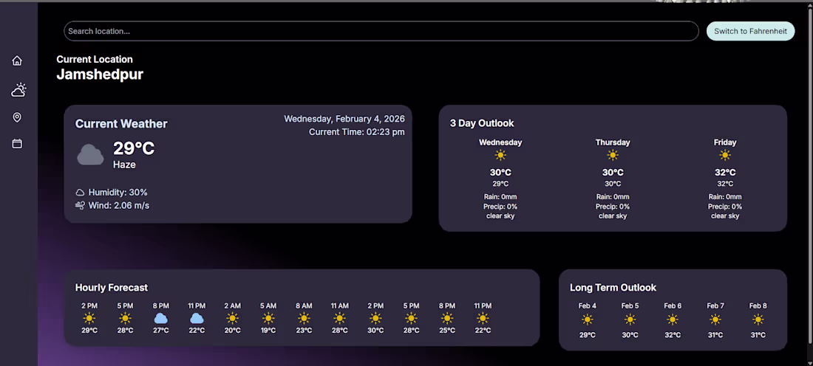Click Thursday's Rain: 0mm text
The image size is (813, 366).
coord(613,197)
